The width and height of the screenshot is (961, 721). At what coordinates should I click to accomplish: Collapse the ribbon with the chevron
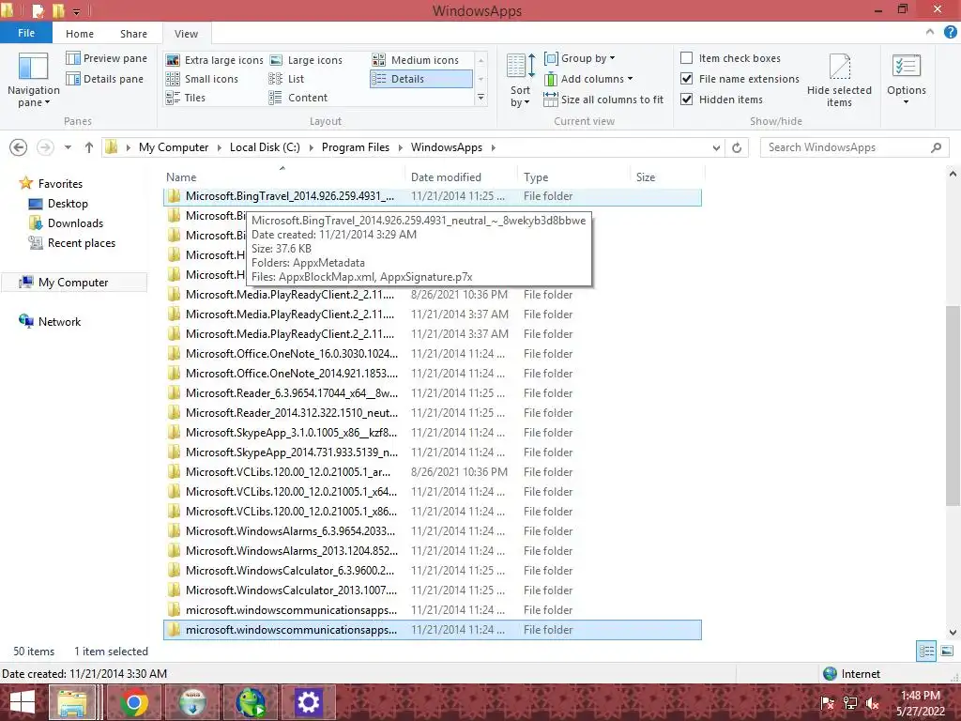[x=930, y=33]
